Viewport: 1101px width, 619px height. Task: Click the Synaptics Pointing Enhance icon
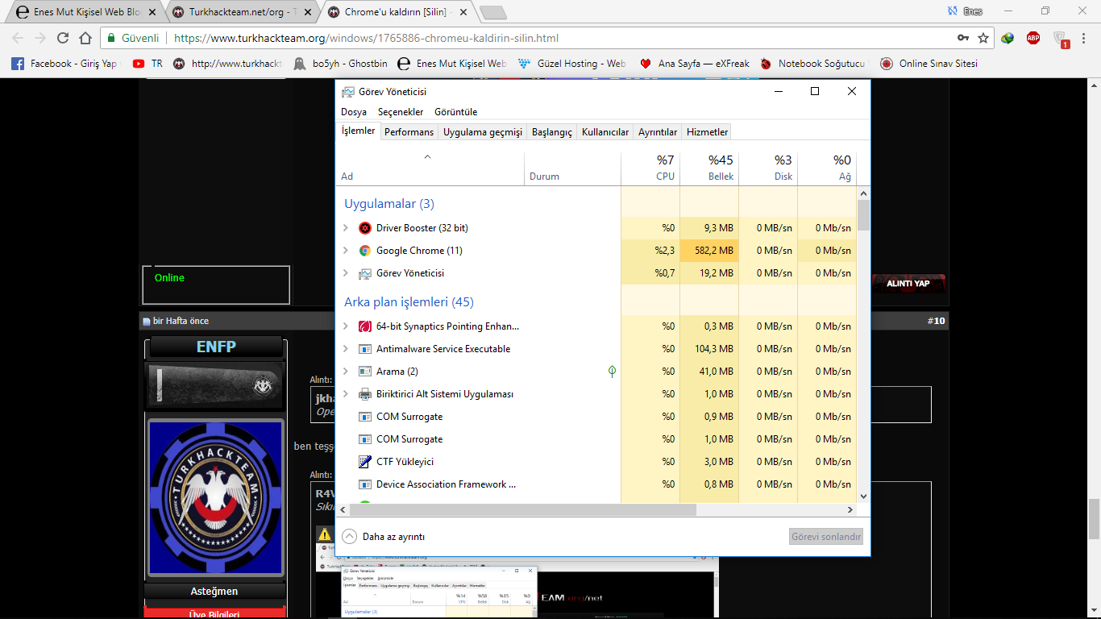pyautogui.click(x=365, y=326)
